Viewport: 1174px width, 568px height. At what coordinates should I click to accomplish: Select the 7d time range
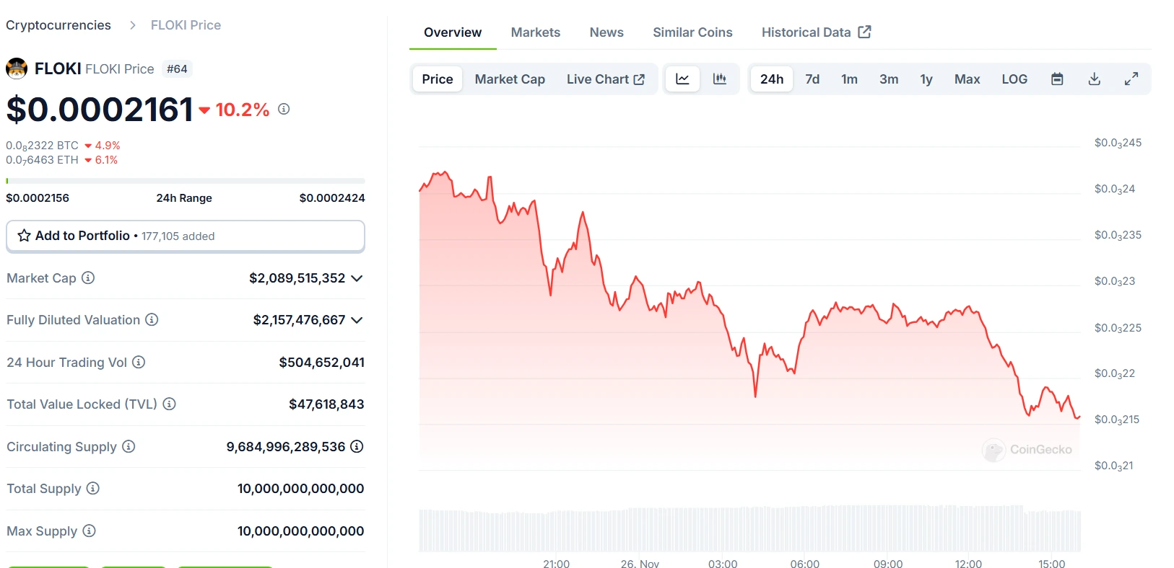pos(812,79)
